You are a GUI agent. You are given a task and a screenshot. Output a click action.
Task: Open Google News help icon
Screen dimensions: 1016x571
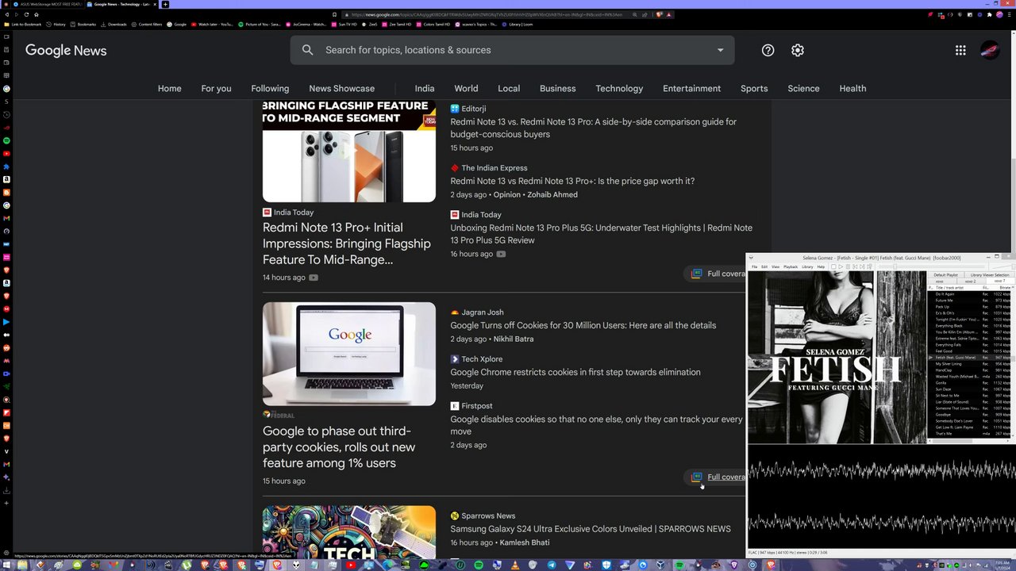point(768,50)
